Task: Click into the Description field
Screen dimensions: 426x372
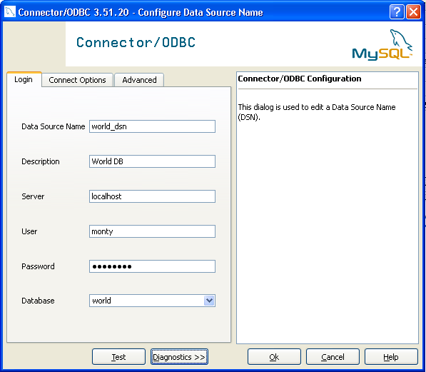Action: [152, 161]
